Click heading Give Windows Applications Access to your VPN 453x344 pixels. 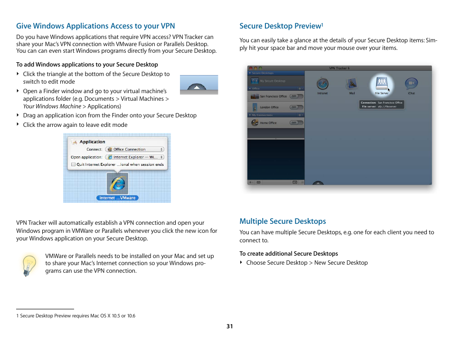click(x=95, y=26)
